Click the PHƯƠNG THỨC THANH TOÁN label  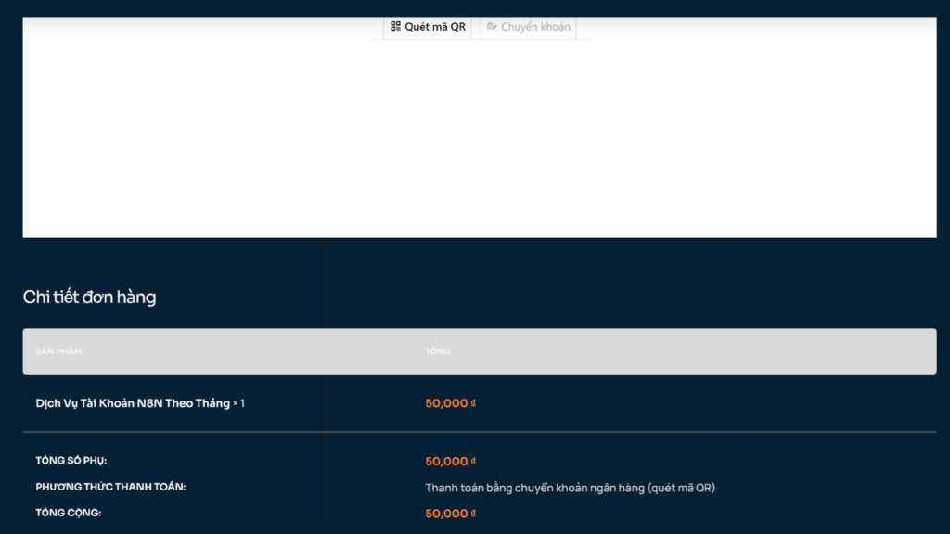pyautogui.click(x=111, y=487)
